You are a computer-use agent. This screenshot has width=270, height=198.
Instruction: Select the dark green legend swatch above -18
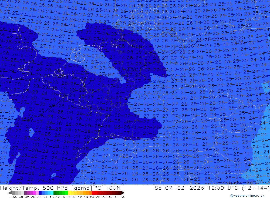[x=55, y=193]
